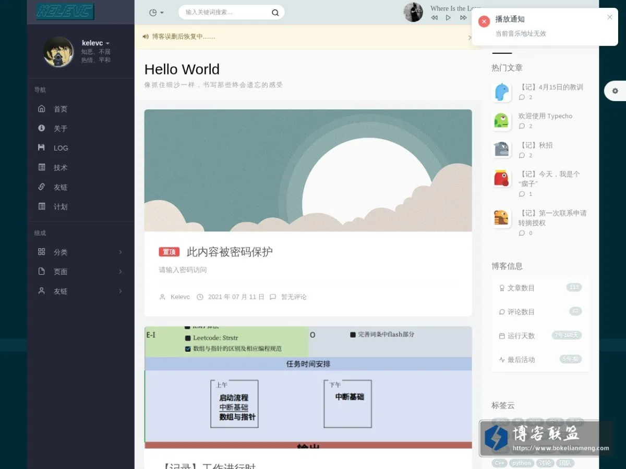Open hot article 【记】4月15日的教训

(550, 87)
